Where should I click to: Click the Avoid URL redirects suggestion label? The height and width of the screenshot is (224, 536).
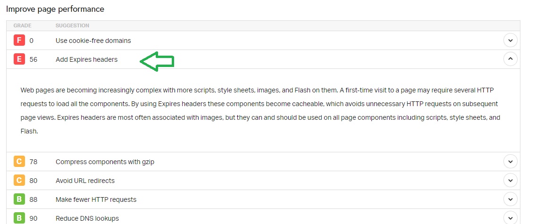(x=85, y=181)
